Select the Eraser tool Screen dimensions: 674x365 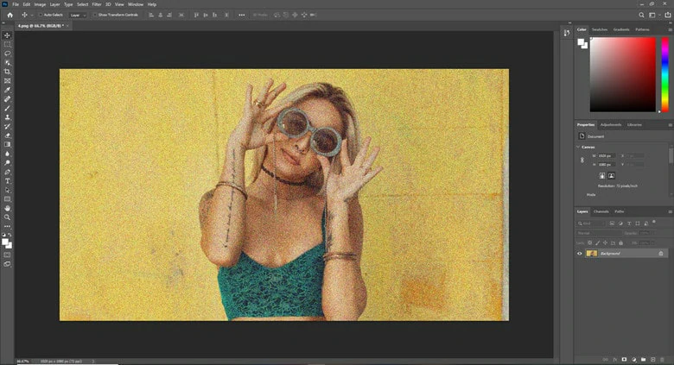7,135
